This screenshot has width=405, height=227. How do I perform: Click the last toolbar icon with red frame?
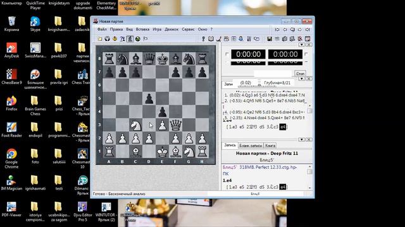click(308, 39)
